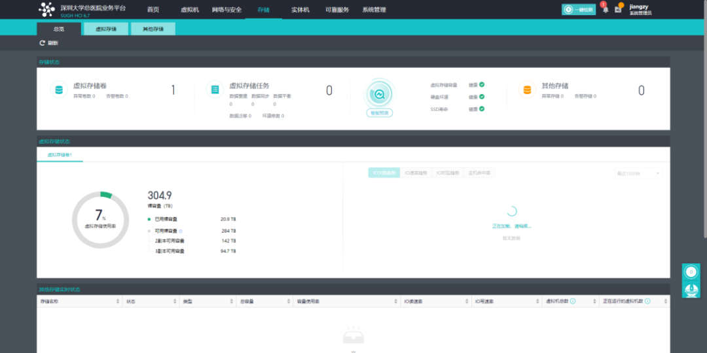Click info icon next to 虚拟机总数
The image size is (707, 353).
573,301
